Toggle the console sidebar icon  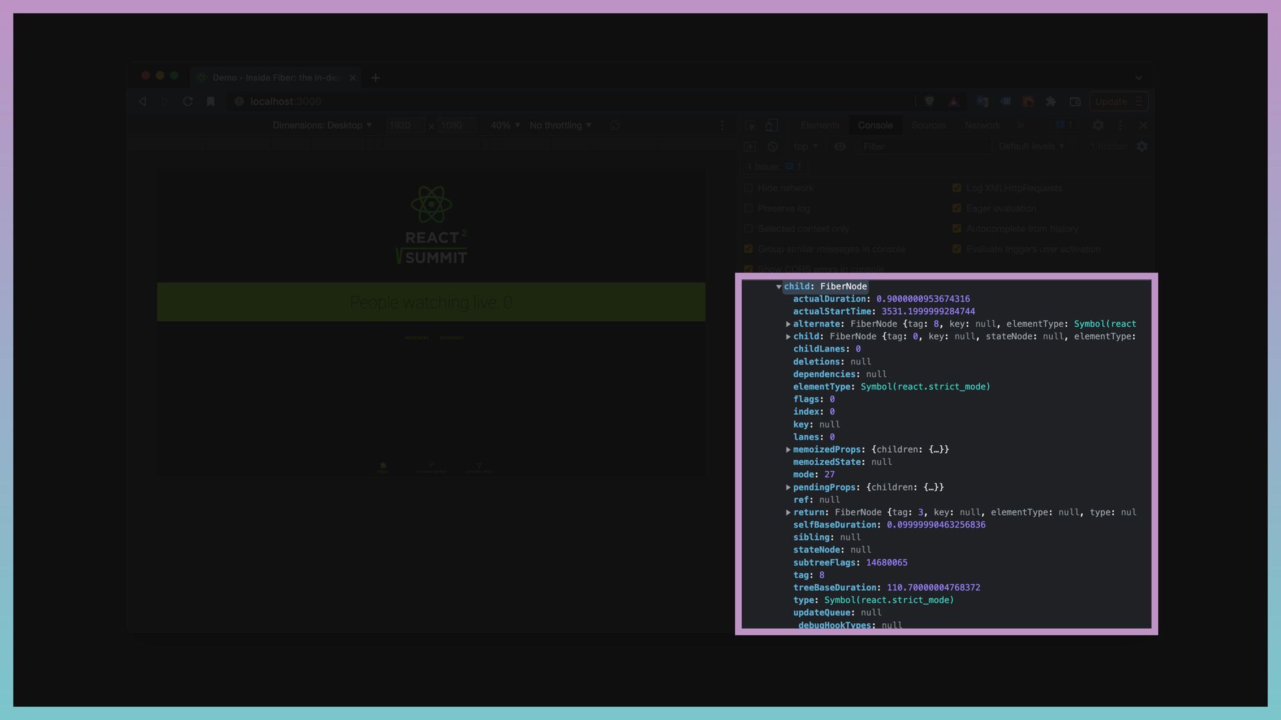pyautogui.click(x=750, y=147)
